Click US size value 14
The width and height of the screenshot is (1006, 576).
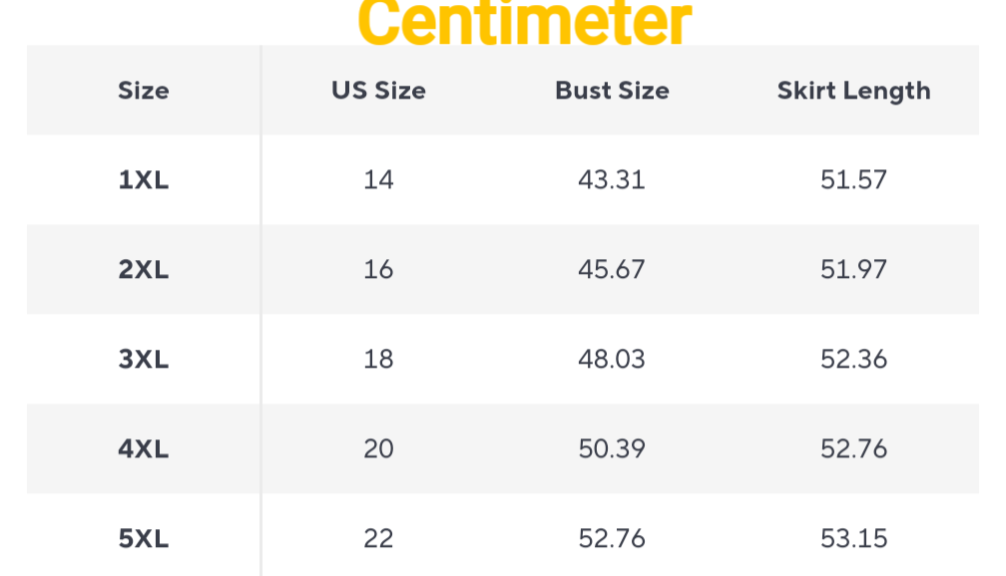pos(378,180)
